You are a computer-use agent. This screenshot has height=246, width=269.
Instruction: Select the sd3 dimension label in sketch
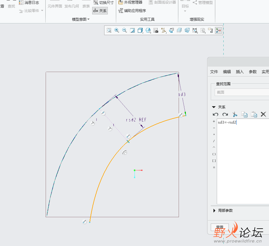(x=182, y=94)
